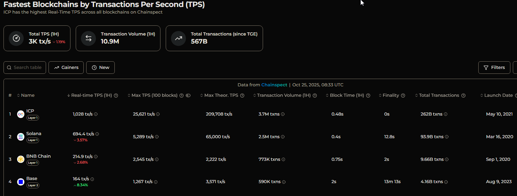Click the Transaction Volume arrows icon
The width and height of the screenshot is (517, 196).
click(x=88, y=38)
